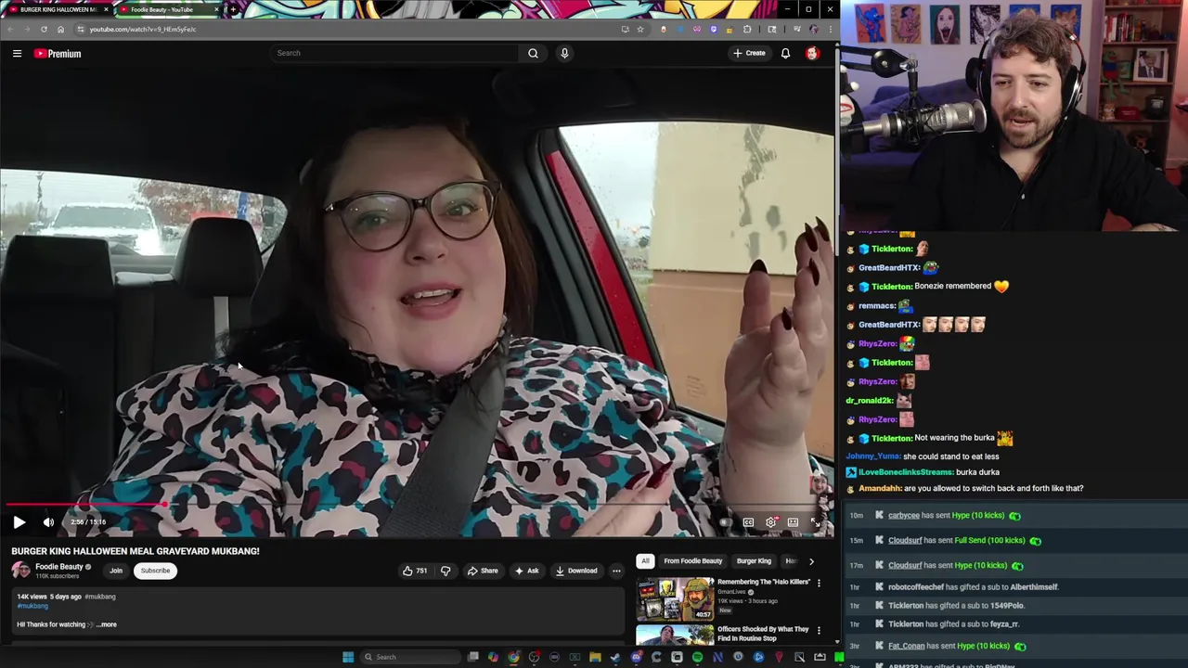
Task: Click the magnifier search button
Action: tap(533, 53)
